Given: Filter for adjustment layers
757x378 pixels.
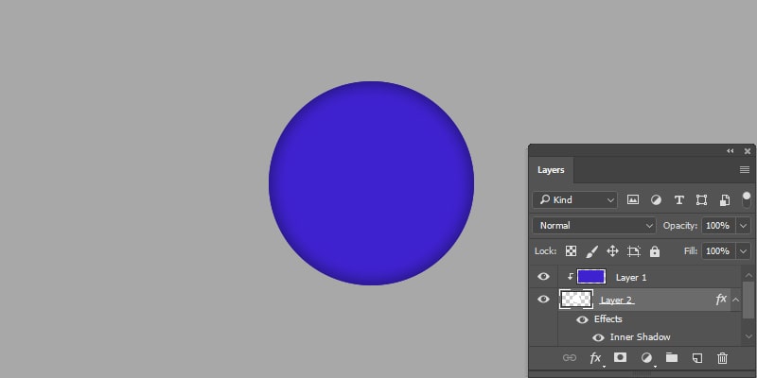Looking at the screenshot, I should click(x=656, y=199).
